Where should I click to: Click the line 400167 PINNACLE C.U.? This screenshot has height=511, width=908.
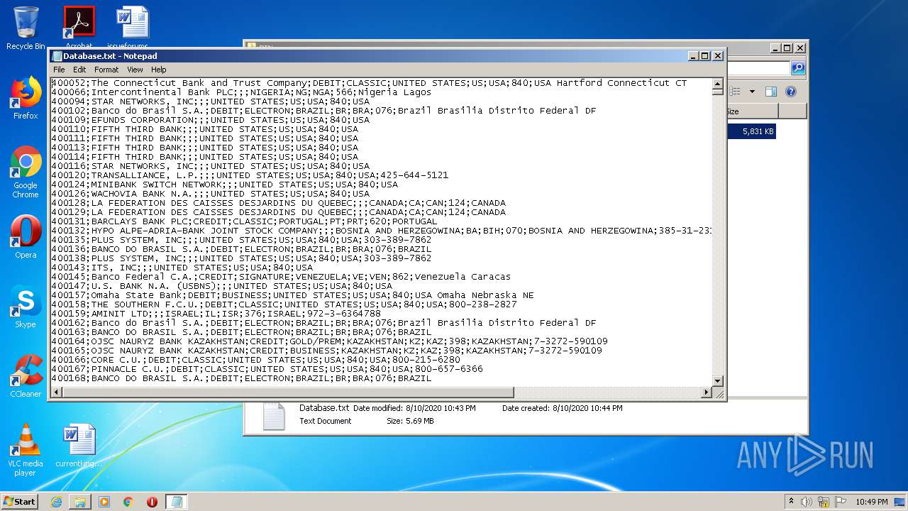[267, 369]
